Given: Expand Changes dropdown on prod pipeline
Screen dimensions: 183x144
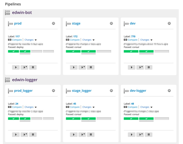Looking at the screenshot, I should [x=31, y=40].
